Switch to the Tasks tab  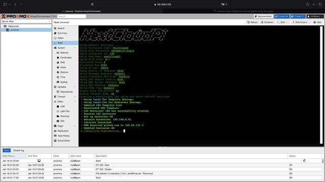click(x=7, y=151)
